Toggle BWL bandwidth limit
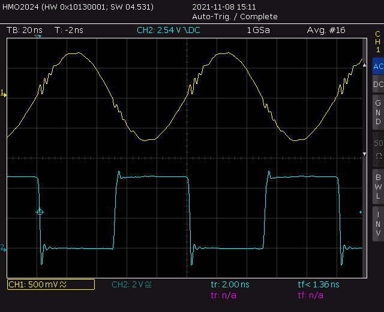Image resolution: width=384 pixels, height=312 pixels. (378, 187)
